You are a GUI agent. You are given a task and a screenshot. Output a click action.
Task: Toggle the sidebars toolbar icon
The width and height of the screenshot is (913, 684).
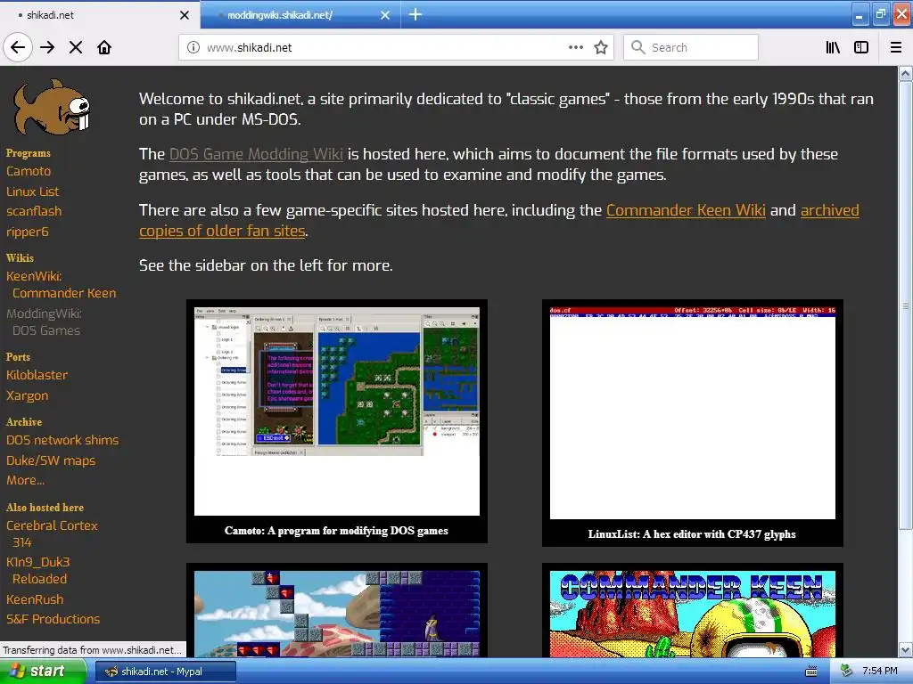click(861, 47)
